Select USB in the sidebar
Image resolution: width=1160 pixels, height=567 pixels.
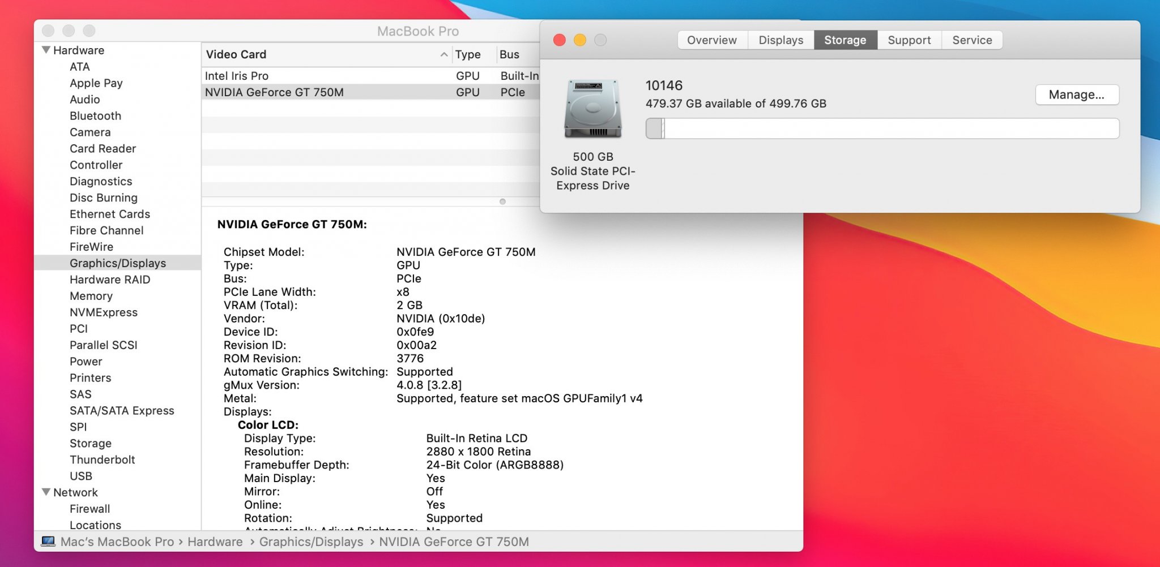[x=81, y=476]
